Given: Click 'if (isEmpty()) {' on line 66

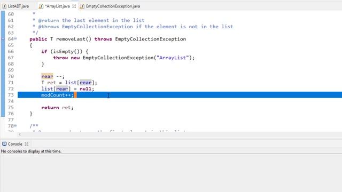Looking at the screenshot, I should 65,52.
